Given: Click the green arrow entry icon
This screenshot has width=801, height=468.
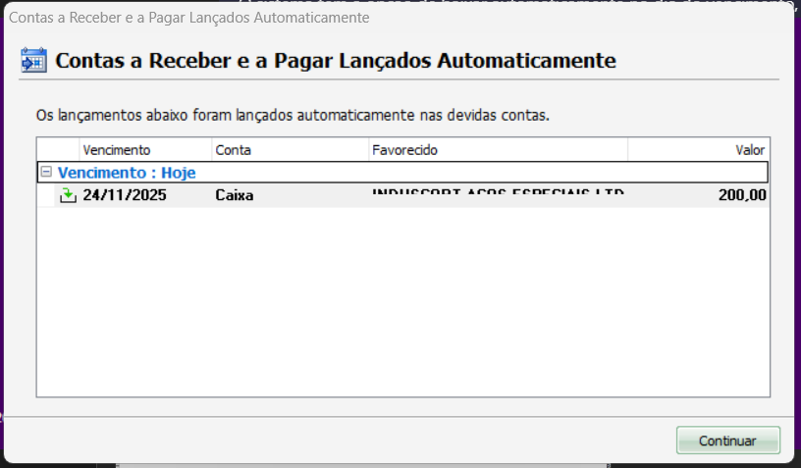Looking at the screenshot, I should tap(68, 195).
